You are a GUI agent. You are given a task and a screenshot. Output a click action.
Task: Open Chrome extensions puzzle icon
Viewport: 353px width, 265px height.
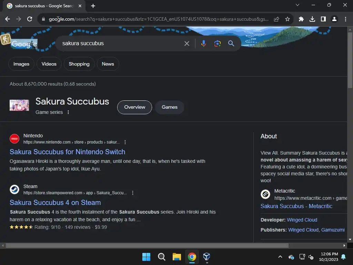[x=301, y=19]
